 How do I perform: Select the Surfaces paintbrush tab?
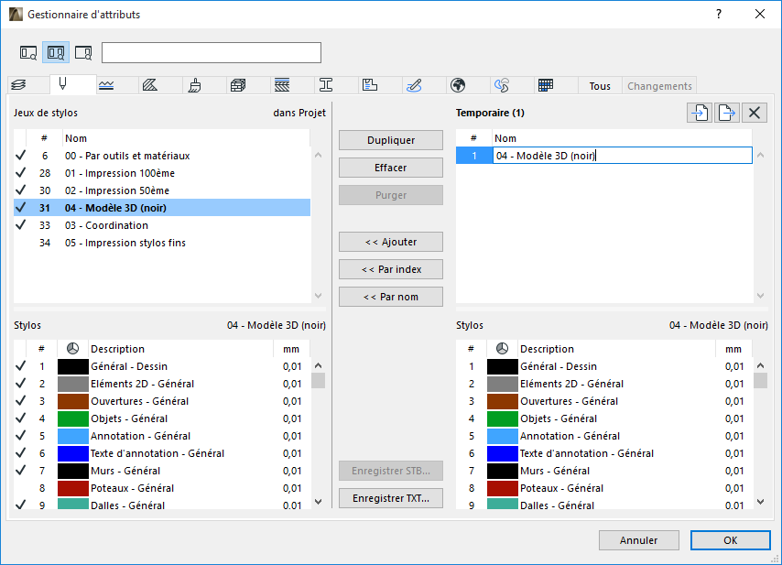194,85
